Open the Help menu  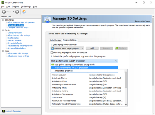point(35,7)
